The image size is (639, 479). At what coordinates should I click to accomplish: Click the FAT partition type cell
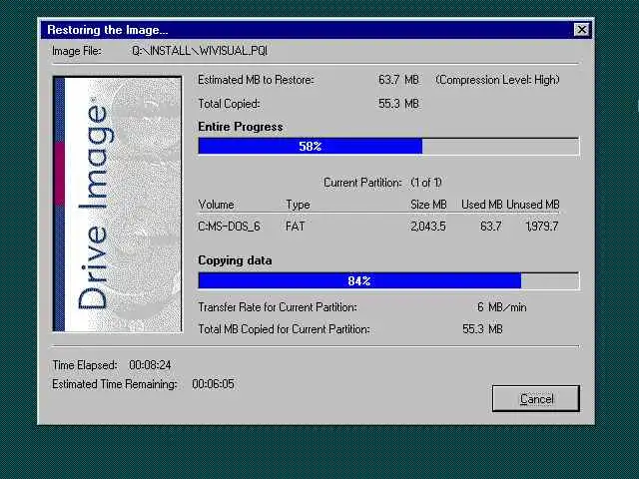click(x=296, y=227)
